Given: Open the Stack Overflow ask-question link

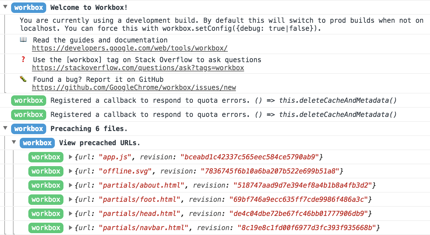Looking at the screenshot, I should 138,68.
